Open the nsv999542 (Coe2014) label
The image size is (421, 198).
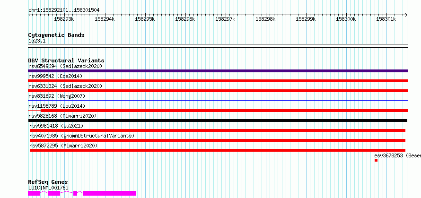[x=55, y=76]
